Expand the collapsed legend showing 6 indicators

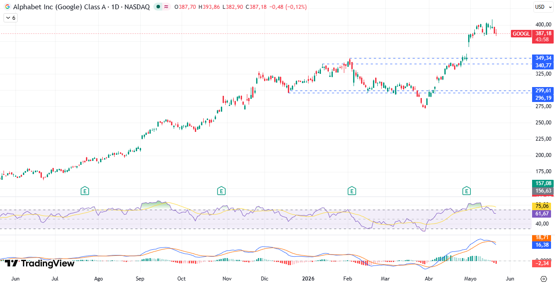pos(10,18)
